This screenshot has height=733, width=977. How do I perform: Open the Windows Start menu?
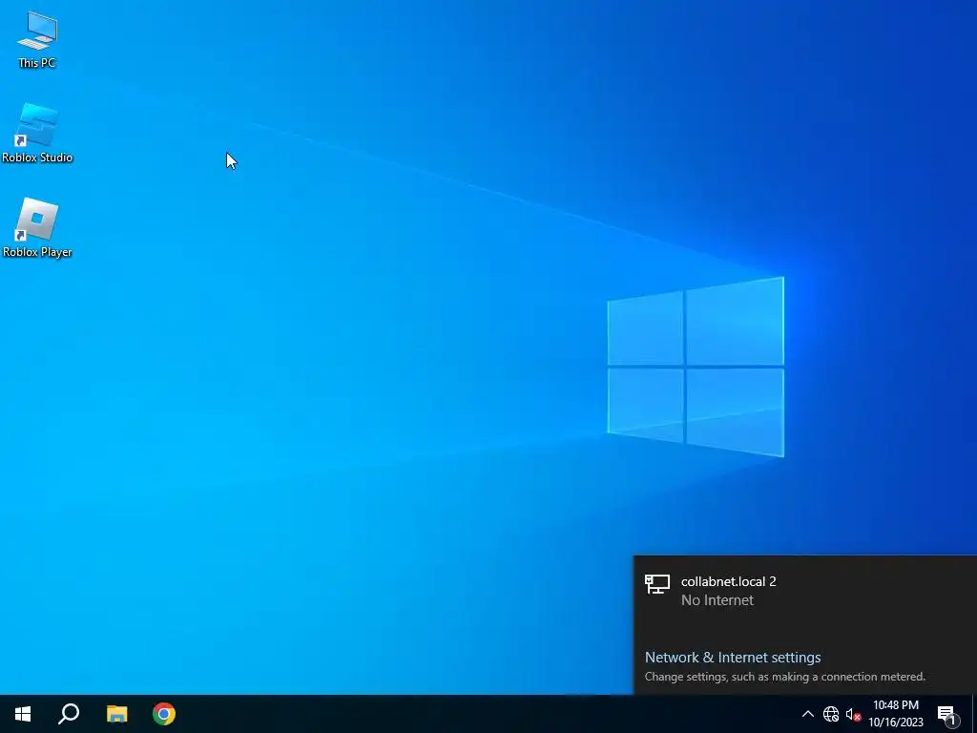coord(23,714)
